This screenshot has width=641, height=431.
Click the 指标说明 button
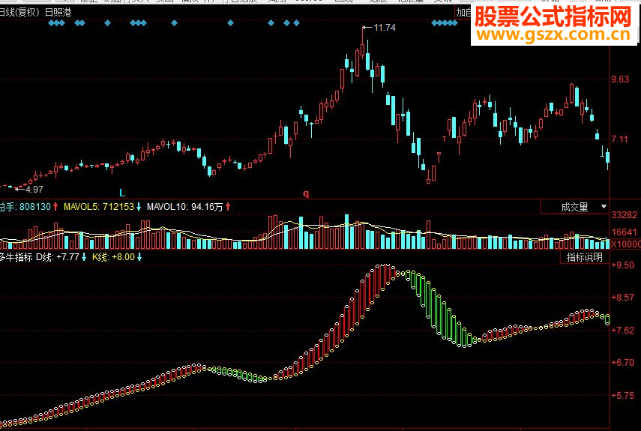tap(585, 257)
